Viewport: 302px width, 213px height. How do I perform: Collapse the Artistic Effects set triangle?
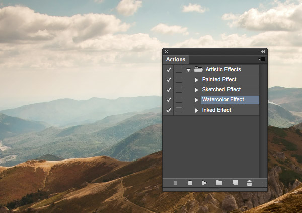(188, 70)
